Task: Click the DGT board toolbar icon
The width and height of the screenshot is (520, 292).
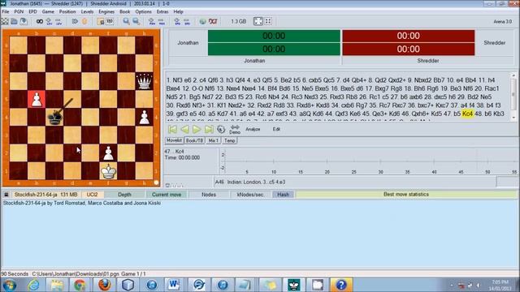Action: pos(213,22)
